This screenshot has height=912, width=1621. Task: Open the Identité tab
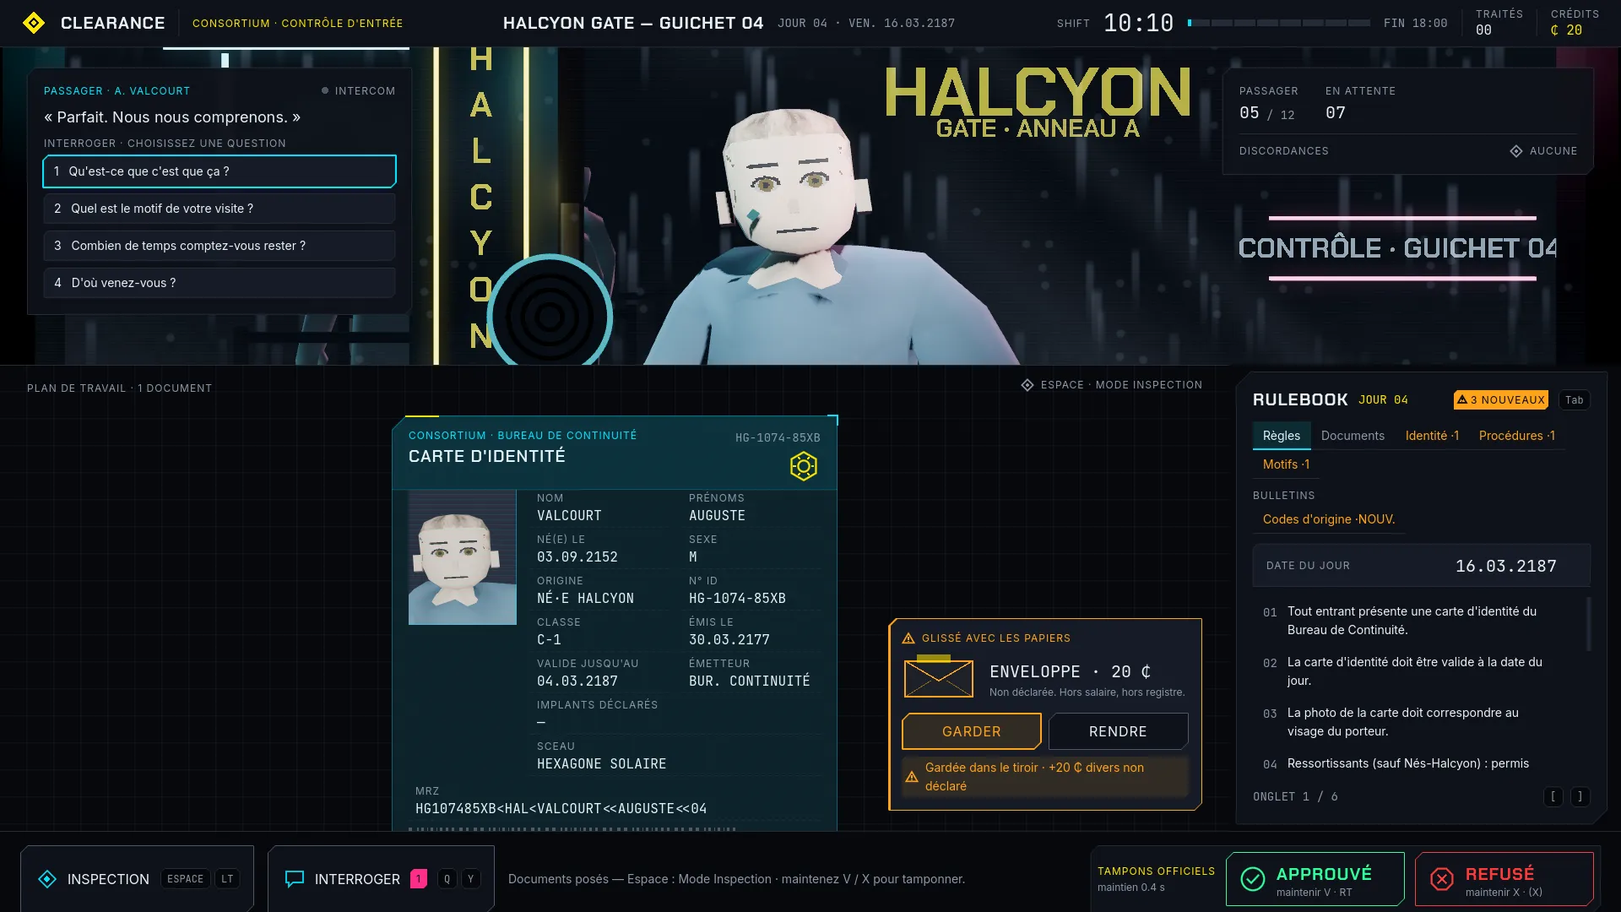point(1432,436)
